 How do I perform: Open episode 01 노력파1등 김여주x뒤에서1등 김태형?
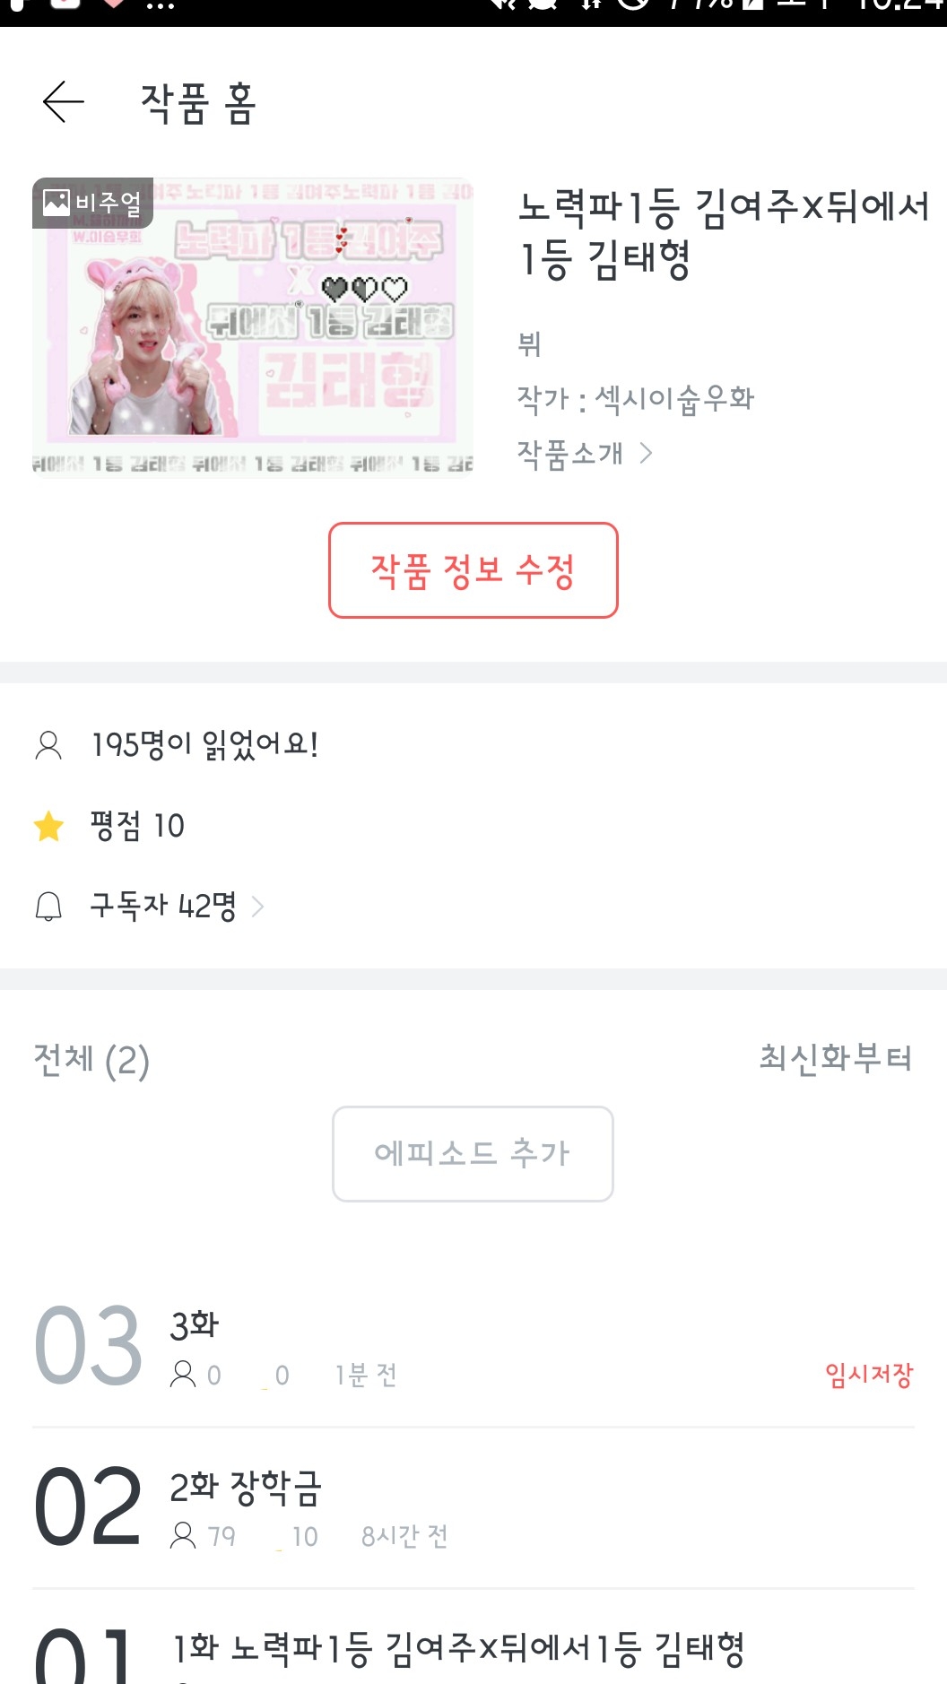coord(457,1648)
